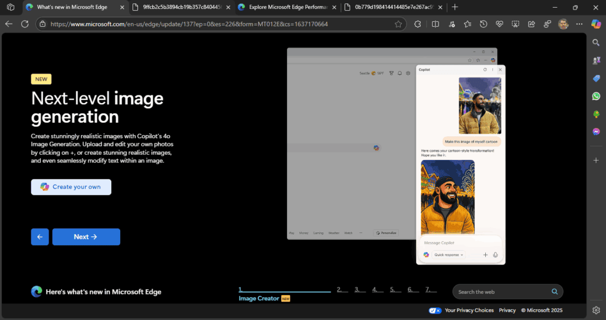This screenshot has width=606, height=320.
Task: Open sidebar settings gear icon
Action: pyautogui.click(x=596, y=310)
